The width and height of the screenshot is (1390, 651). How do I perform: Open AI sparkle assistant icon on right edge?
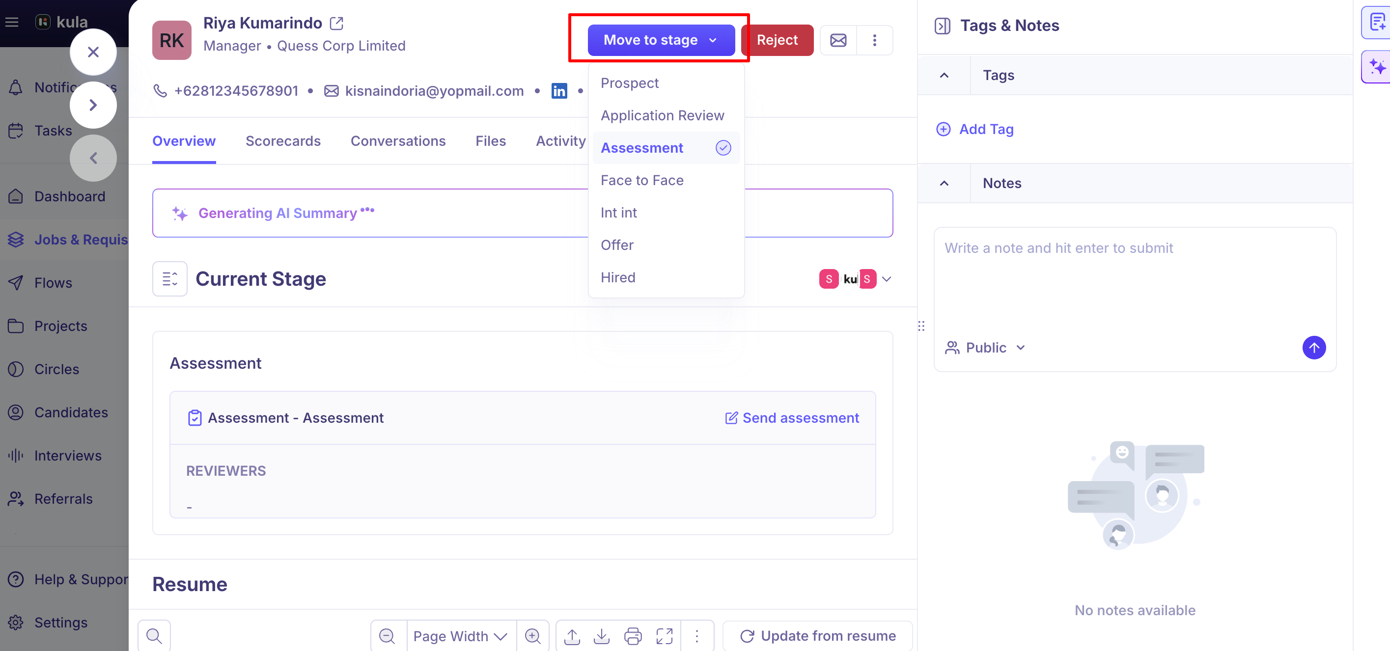click(x=1377, y=67)
